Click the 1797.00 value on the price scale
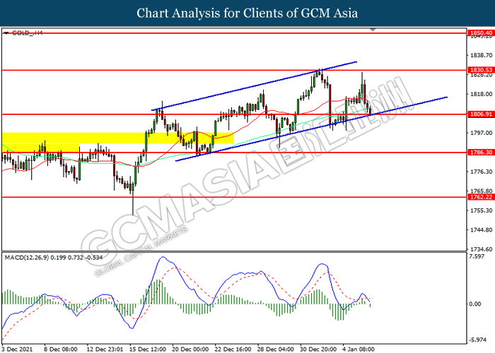This screenshot has height=353, width=495. point(481,133)
